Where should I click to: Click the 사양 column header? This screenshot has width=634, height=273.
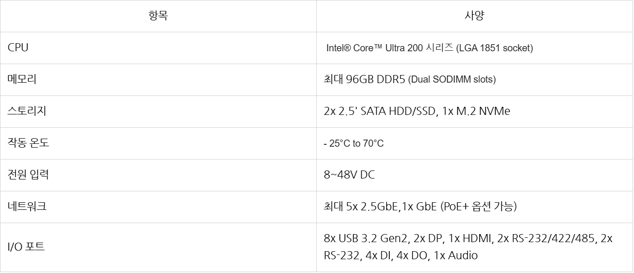tap(474, 16)
